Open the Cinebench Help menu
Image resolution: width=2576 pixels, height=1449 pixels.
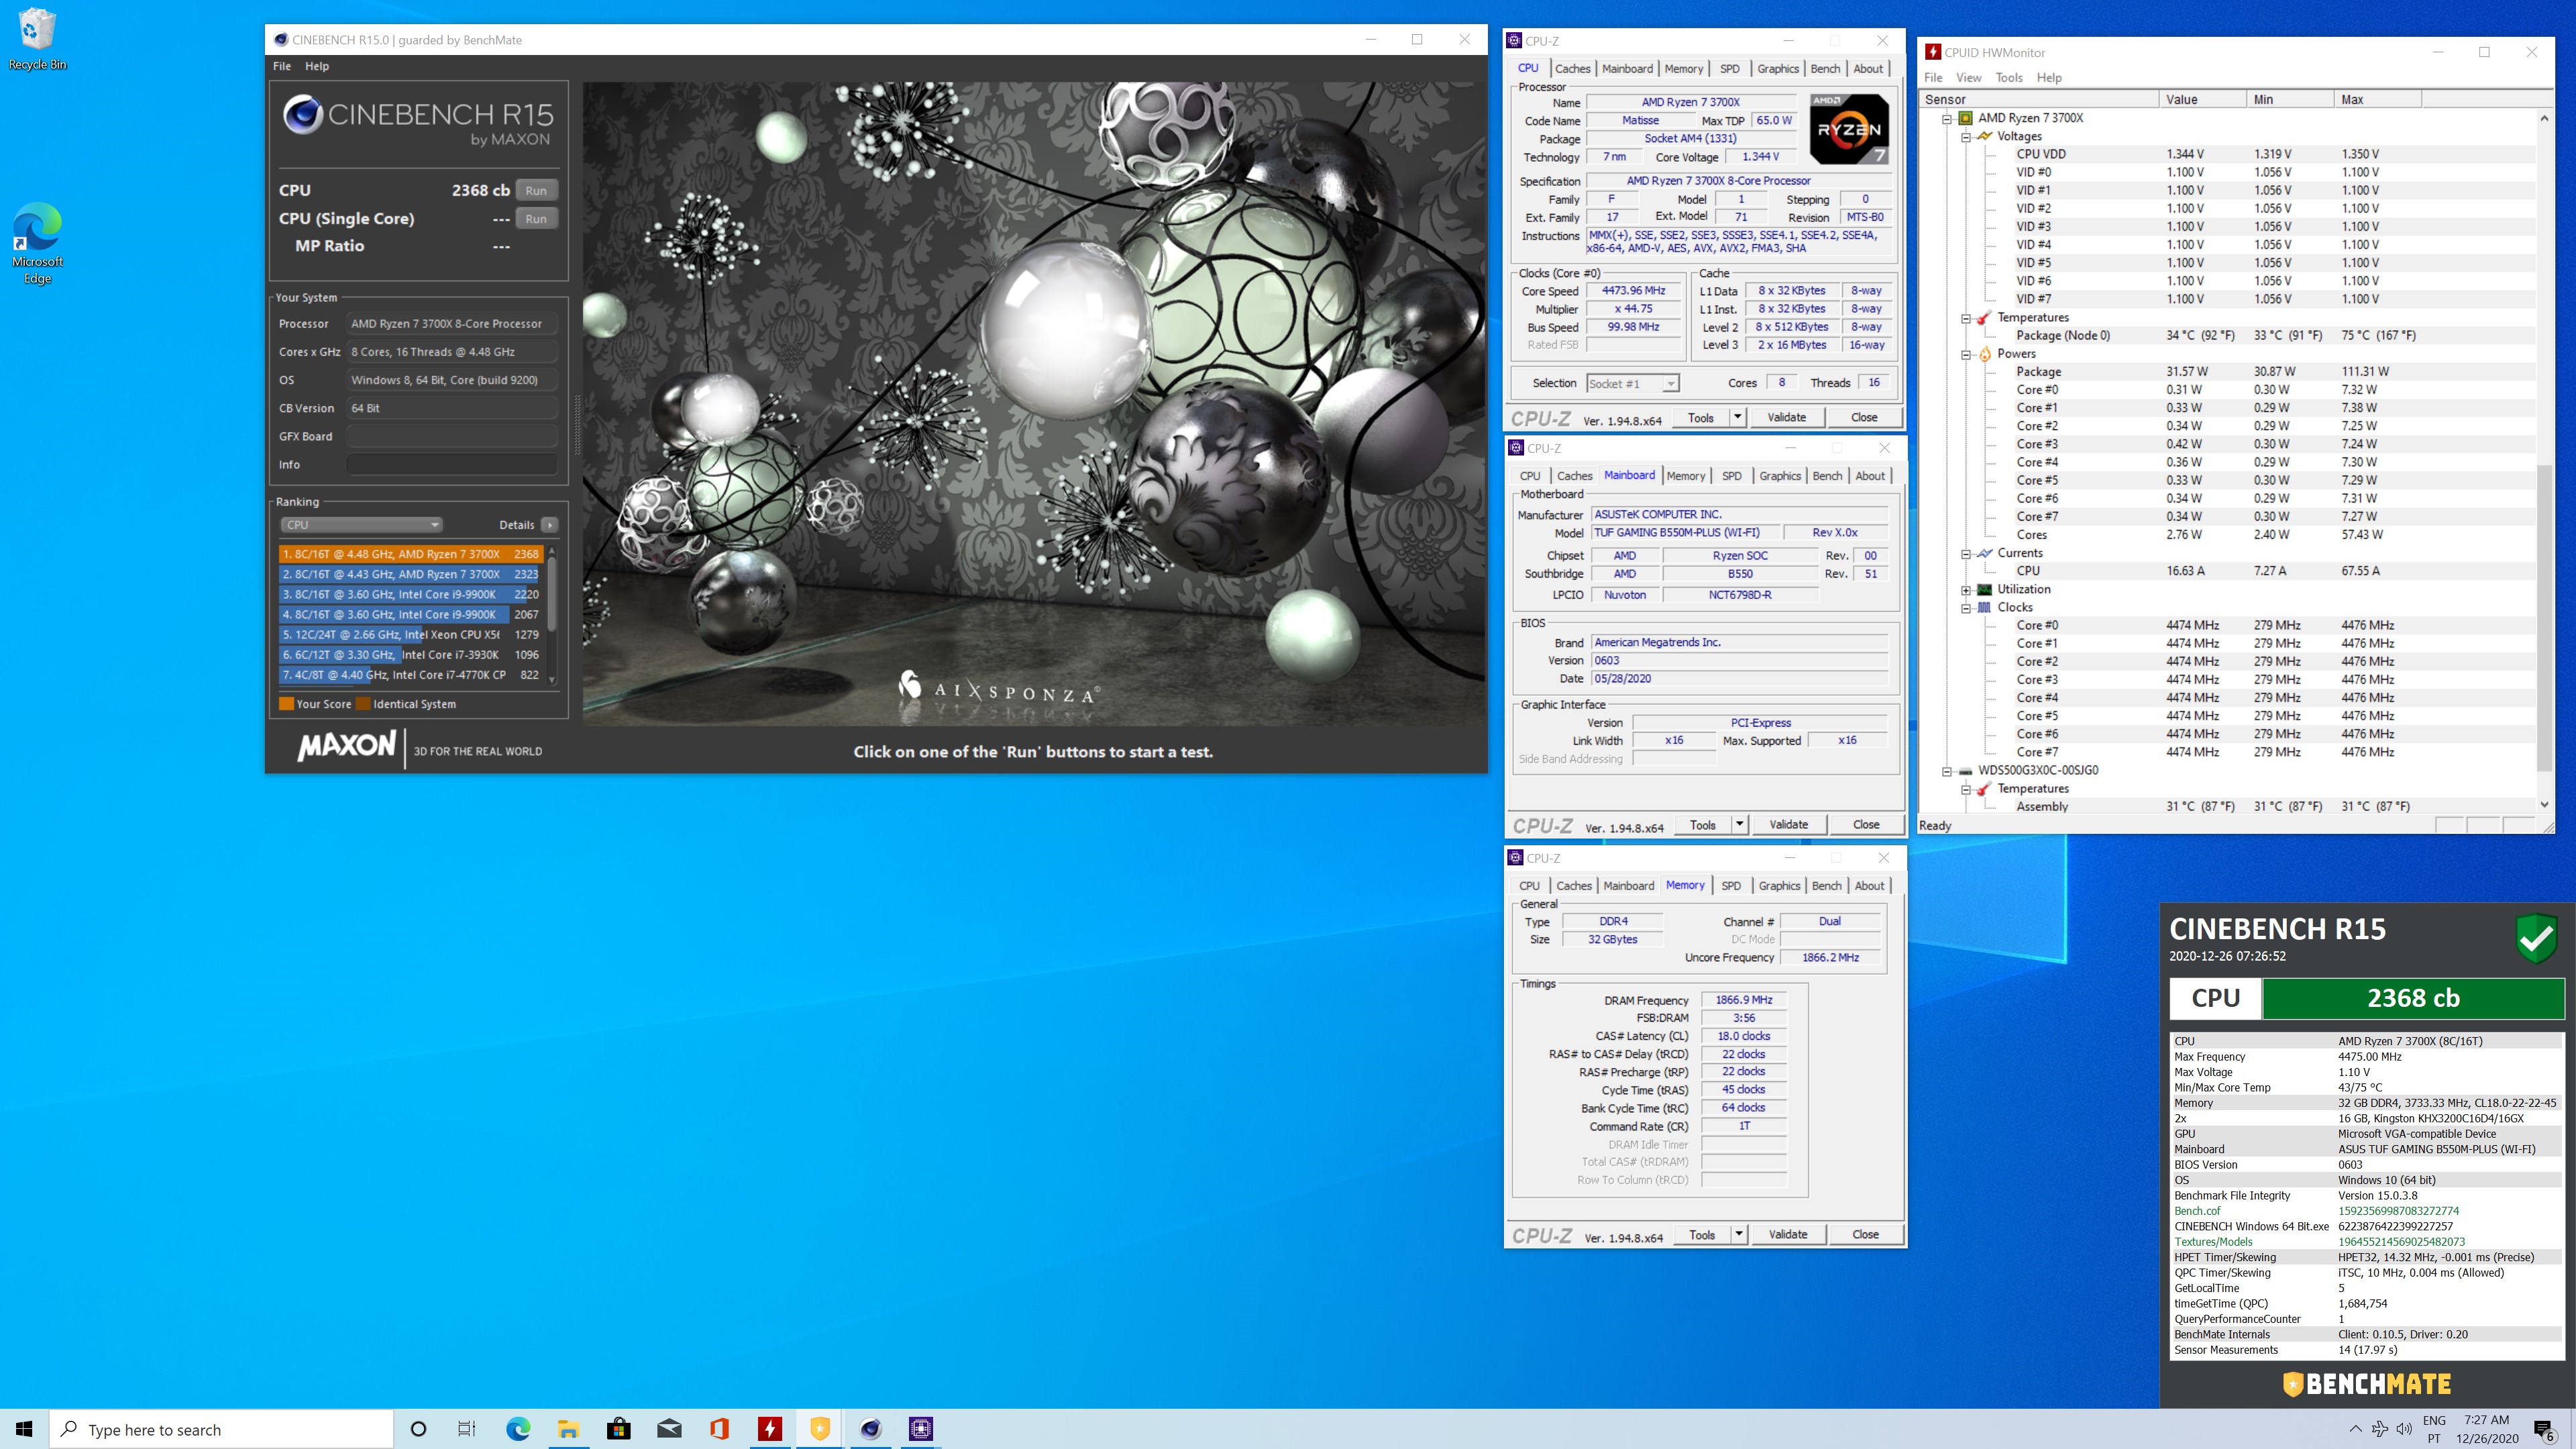[x=317, y=66]
